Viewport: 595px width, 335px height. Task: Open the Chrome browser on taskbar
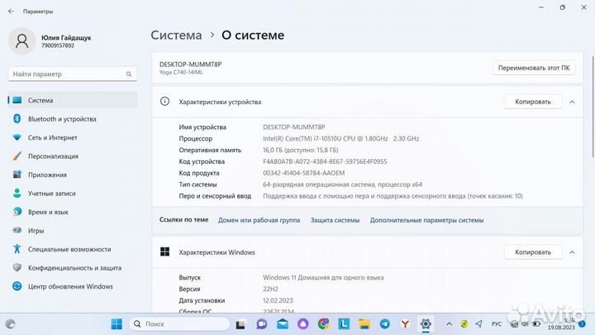[323, 324]
